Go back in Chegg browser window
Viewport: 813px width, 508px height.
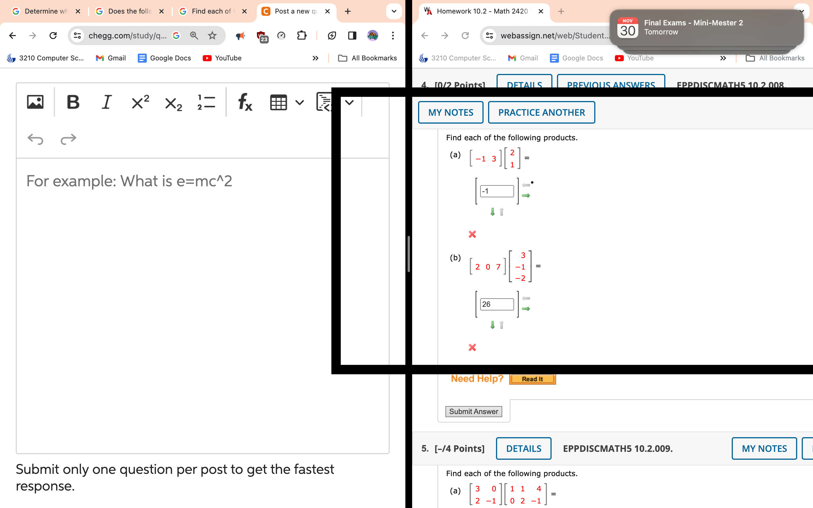(x=12, y=35)
